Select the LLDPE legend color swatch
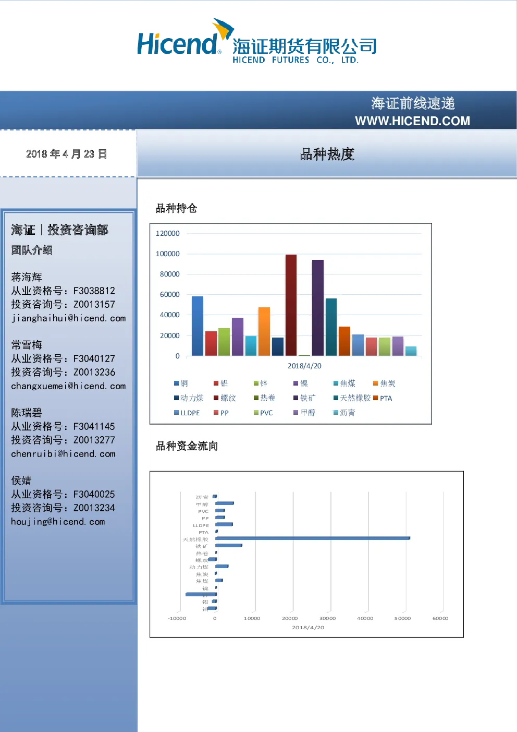 (x=176, y=413)
